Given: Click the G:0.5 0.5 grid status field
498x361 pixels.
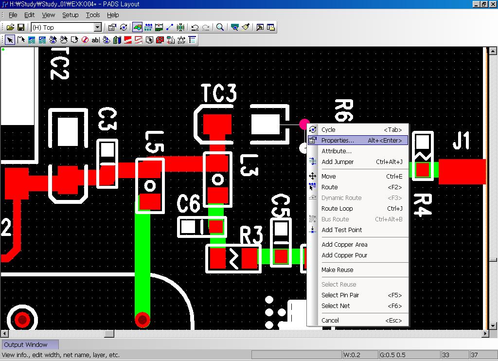Looking at the screenshot, I should click(x=410, y=355).
